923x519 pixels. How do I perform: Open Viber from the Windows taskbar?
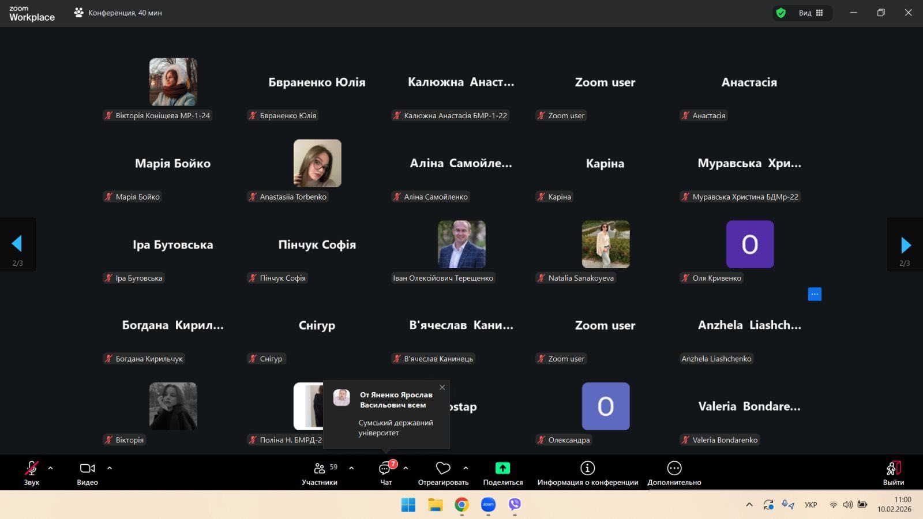(515, 505)
